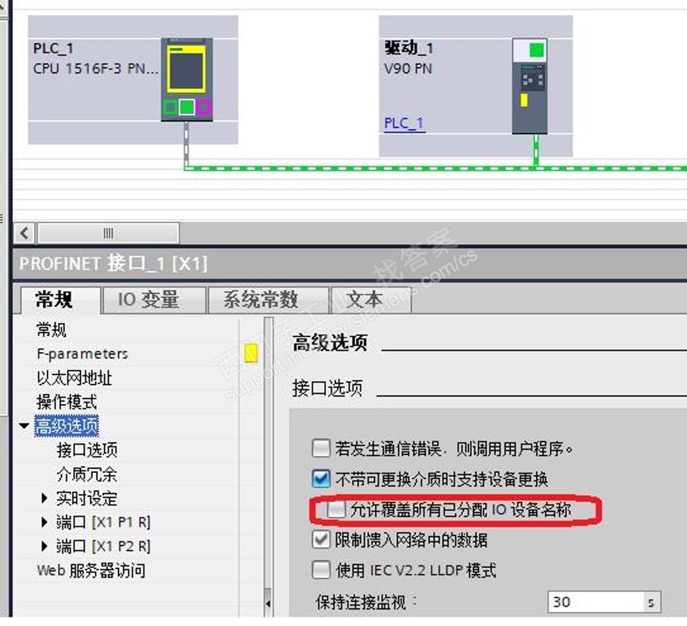Click the small collapse arrow on the divider
This screenshot has height=626, width=687.
tap(268, 603)
